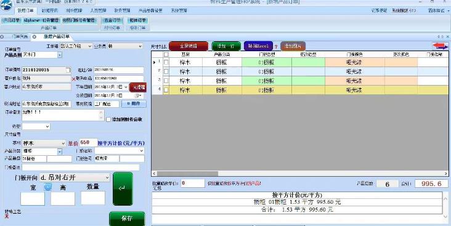451x226 pixels.
Task: Click the 门板备注 input field
Action: point(81,167)
